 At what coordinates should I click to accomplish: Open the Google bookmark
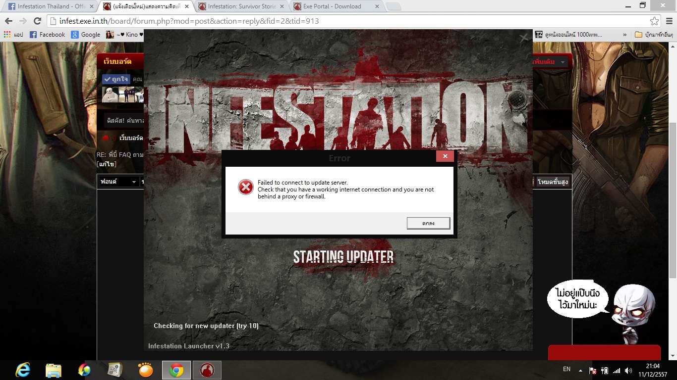coord(86,35)
